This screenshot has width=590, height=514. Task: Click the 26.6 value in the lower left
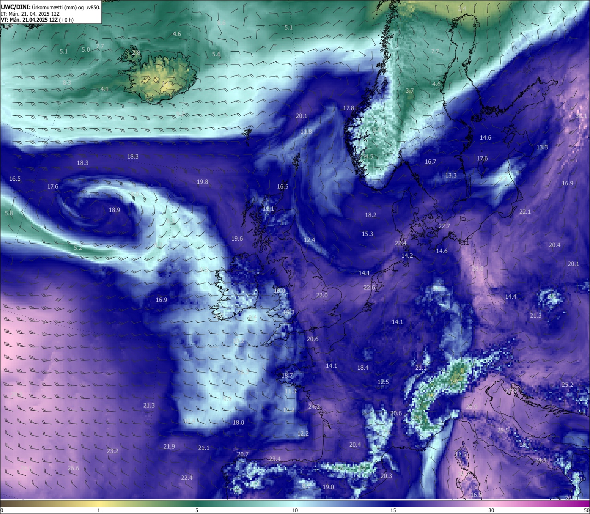(x=73, y=468)
